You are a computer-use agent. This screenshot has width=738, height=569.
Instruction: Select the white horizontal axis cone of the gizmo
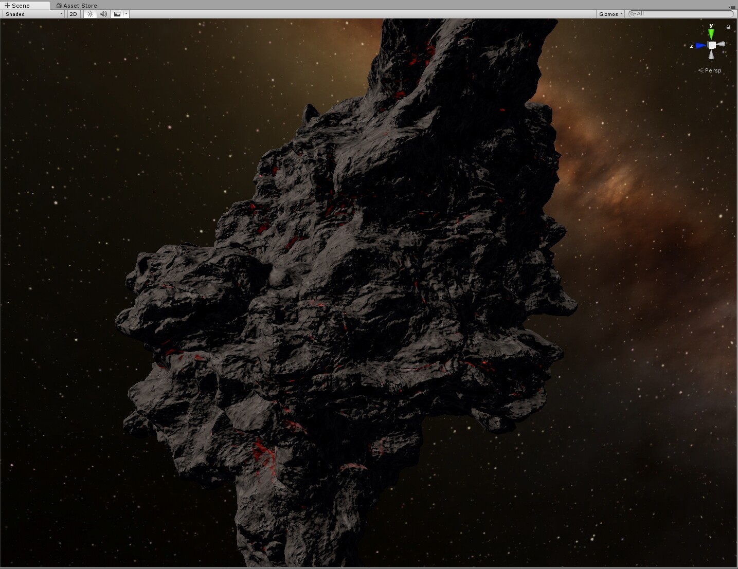(x=722, y=44)
